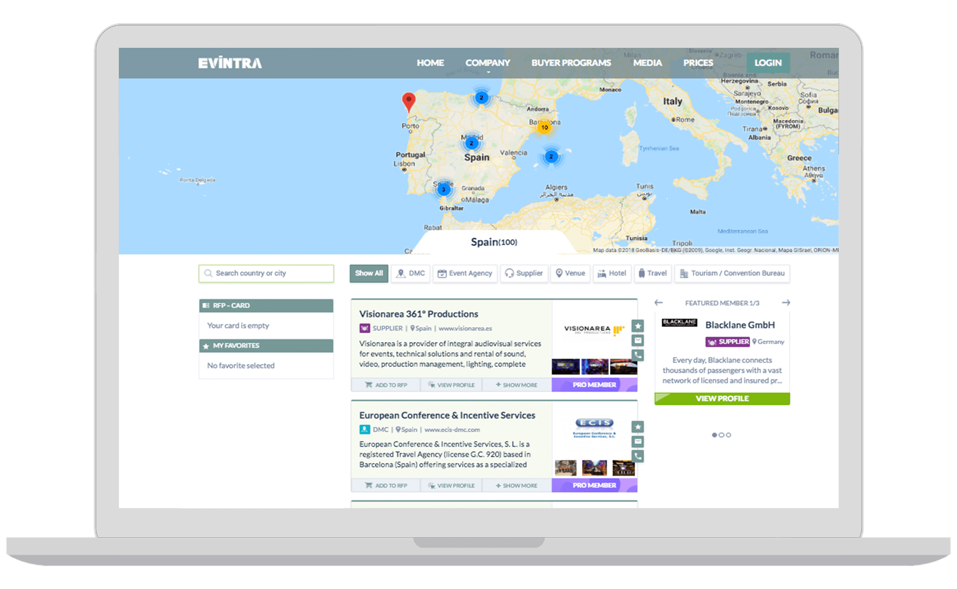Click the Evintra logo

coord(229,63)
